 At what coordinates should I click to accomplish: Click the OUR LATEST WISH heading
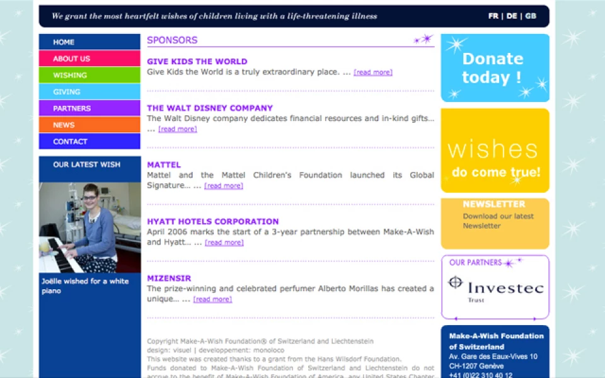point(87,164)
